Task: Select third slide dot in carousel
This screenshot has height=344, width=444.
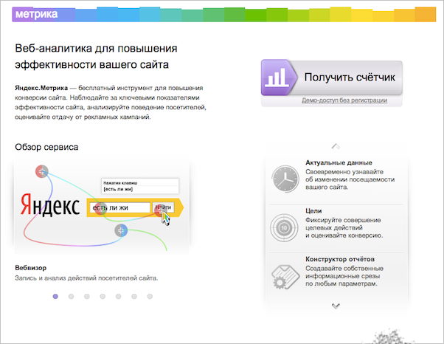Action: coord(87,297)
